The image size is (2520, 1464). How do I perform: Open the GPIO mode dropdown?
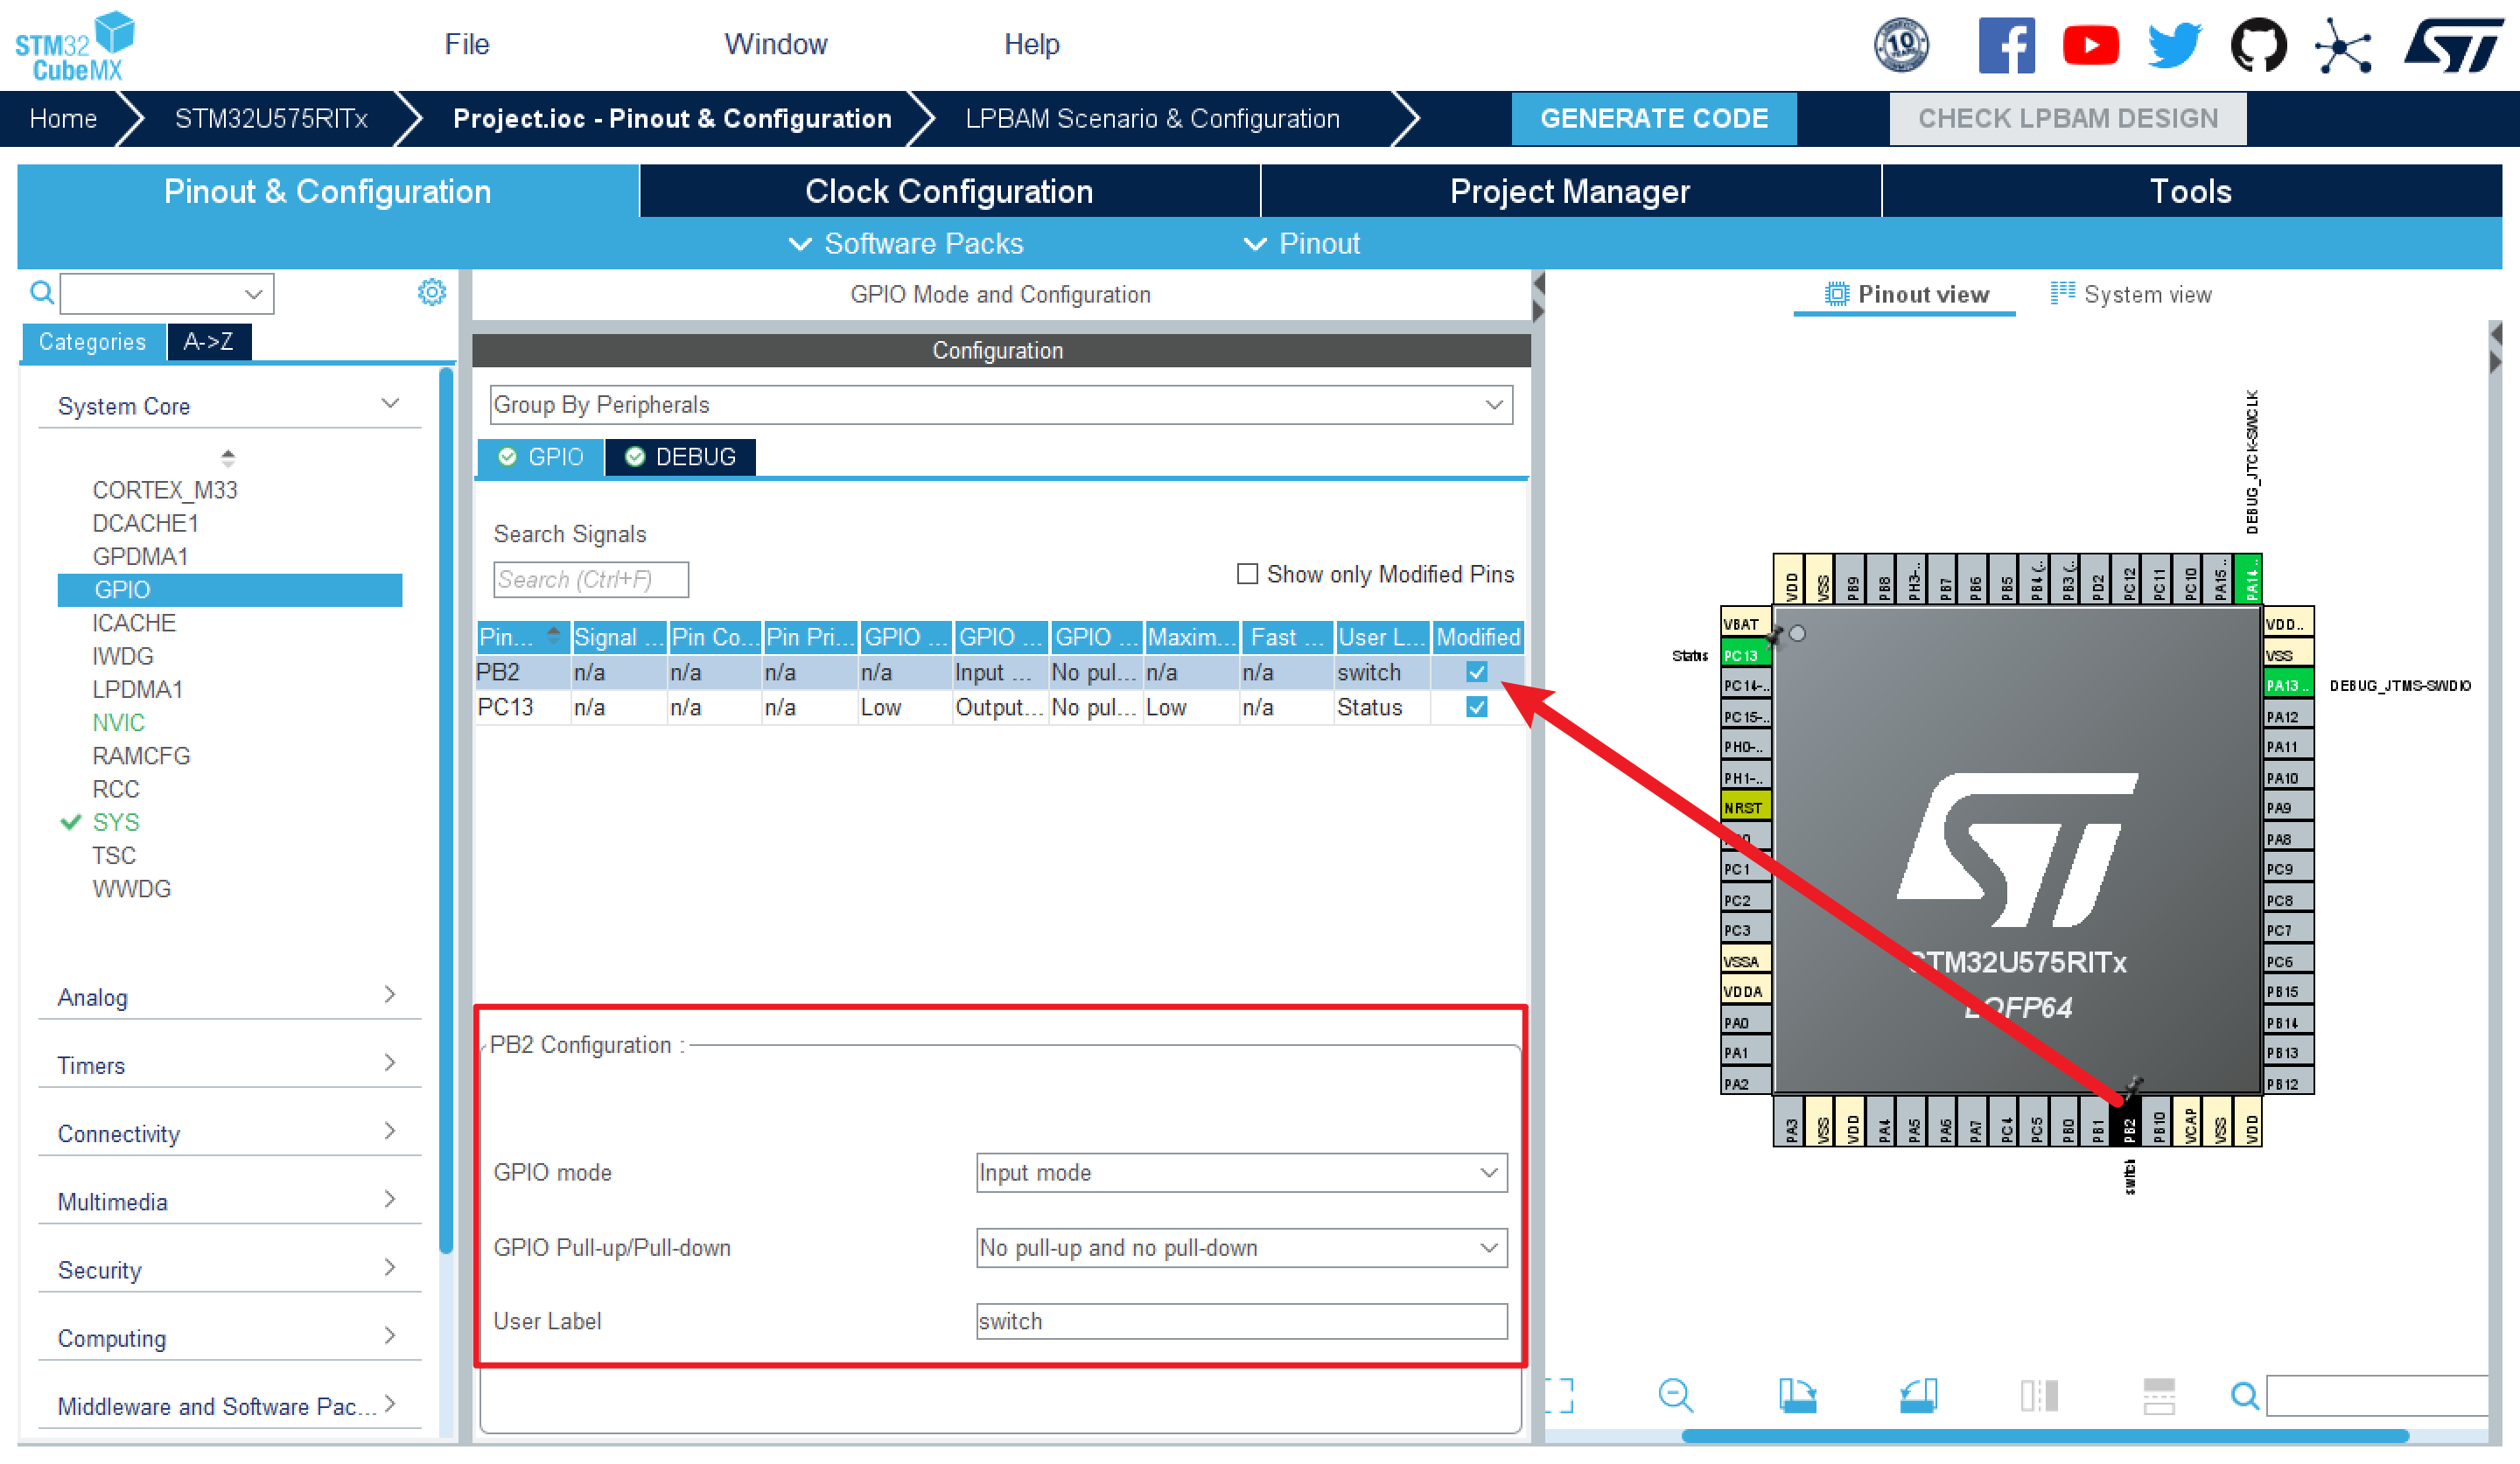pos(1241,1172)
